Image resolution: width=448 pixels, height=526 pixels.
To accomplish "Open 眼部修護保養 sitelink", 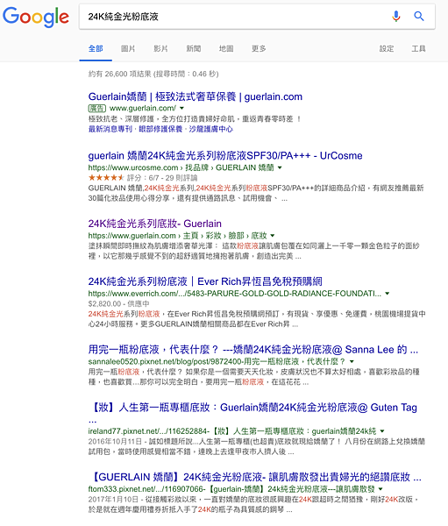I will [160, 129].
